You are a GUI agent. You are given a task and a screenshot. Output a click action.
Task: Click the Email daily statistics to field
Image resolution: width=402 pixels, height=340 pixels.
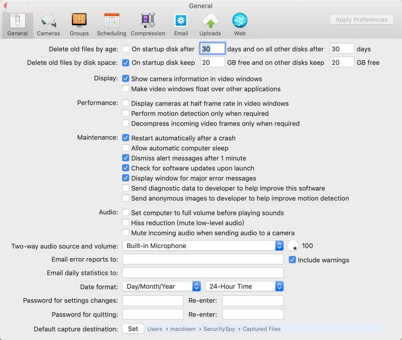point(203,273)
